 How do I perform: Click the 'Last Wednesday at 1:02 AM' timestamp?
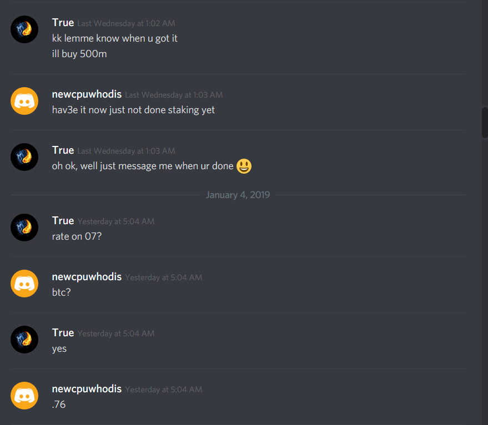click(127, 23)
